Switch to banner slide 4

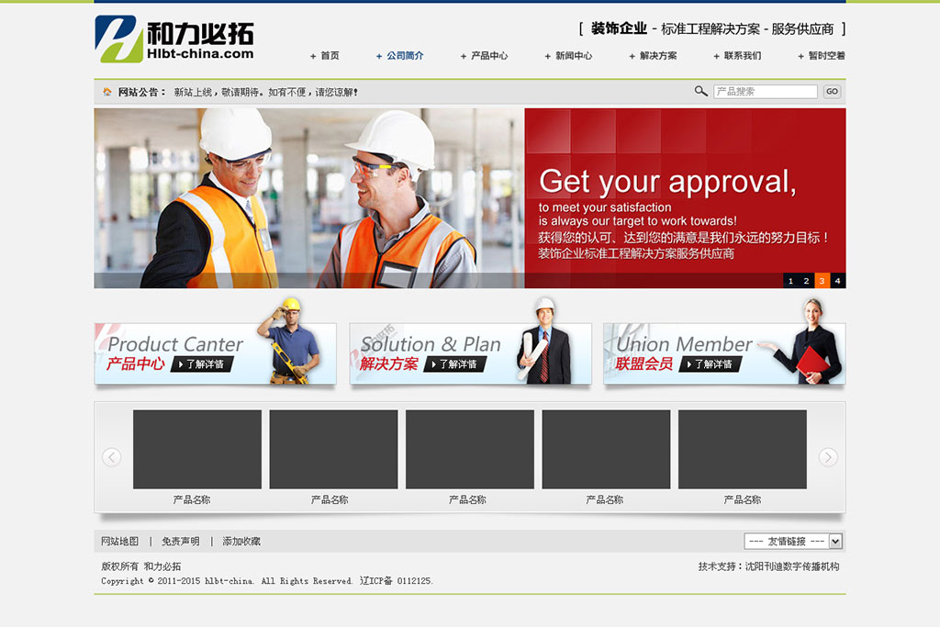837,281
